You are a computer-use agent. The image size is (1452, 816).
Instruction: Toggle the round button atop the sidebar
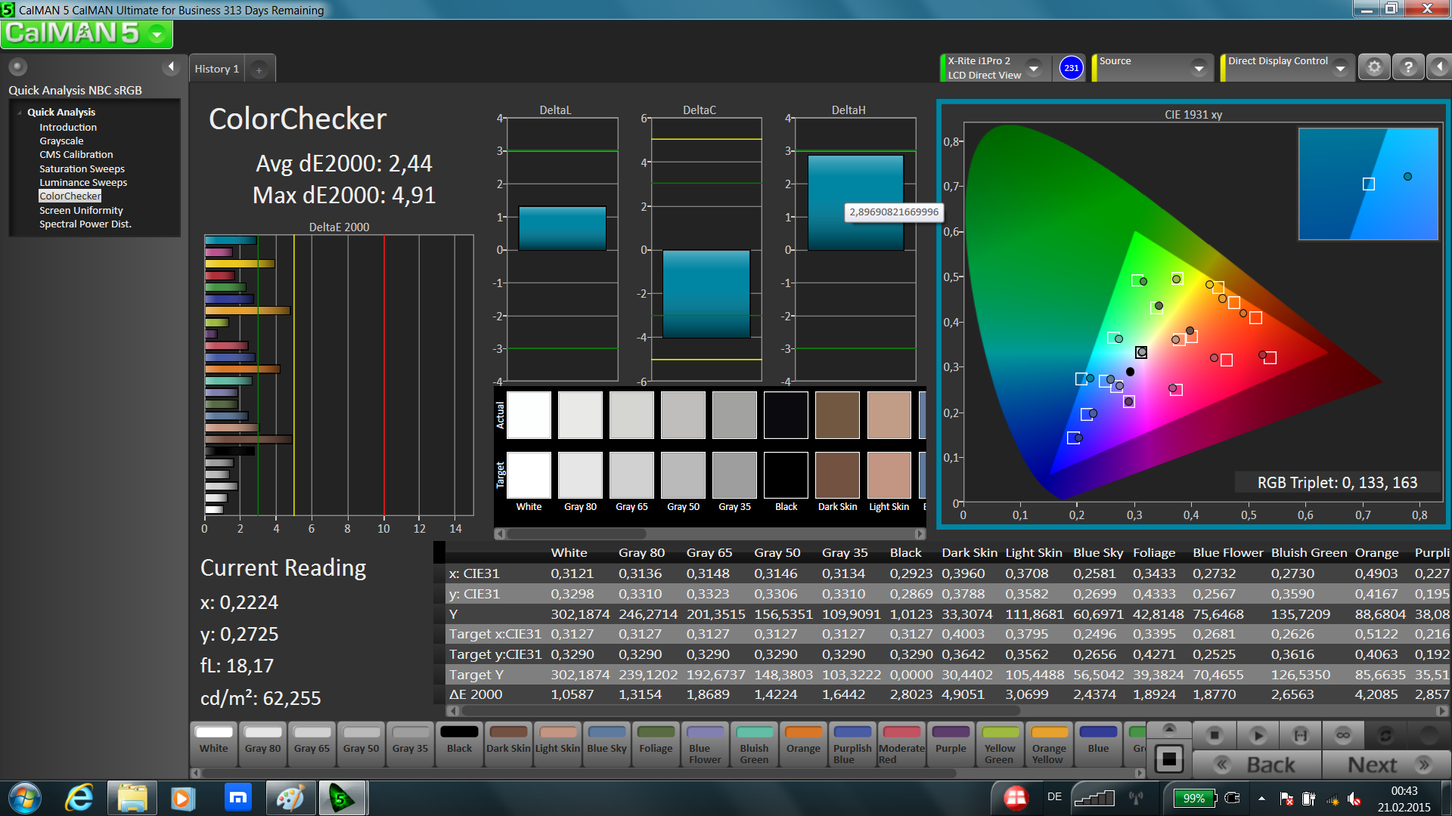tap(18, 66)
